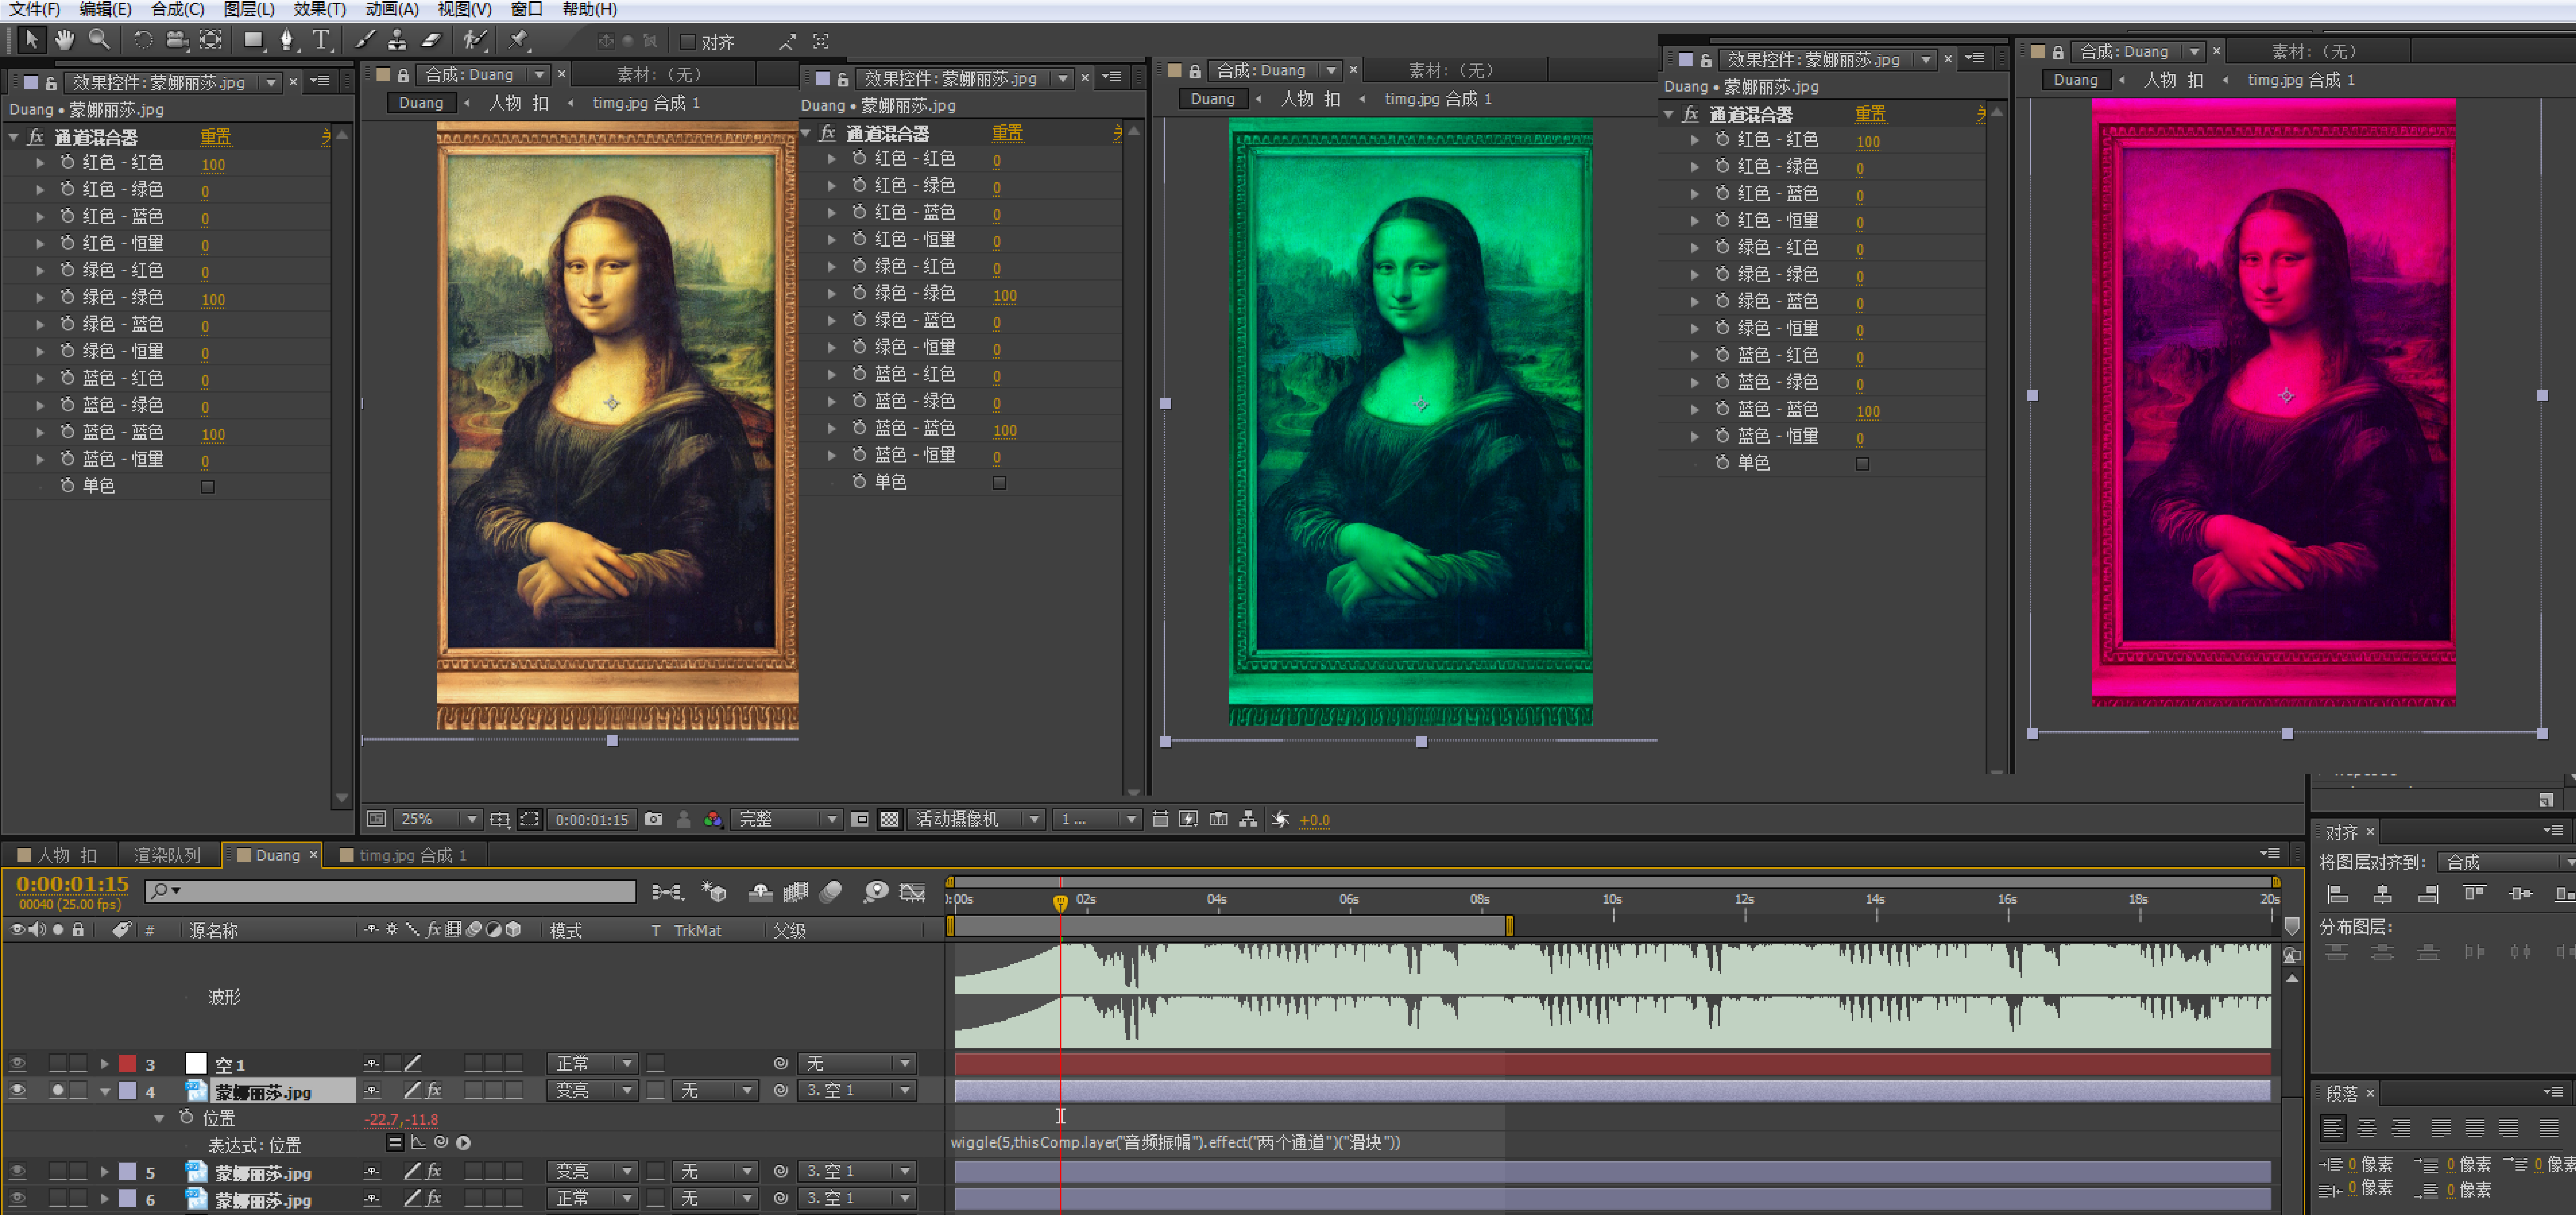Toggle the timeline motion blur icon
Image resolution: width=2576 pixels, height=1215 pixels.
pos(831,892)
